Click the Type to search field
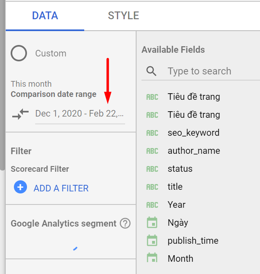Image resolution: width=260 pixels, height=274 pixels. click(201, 71)
